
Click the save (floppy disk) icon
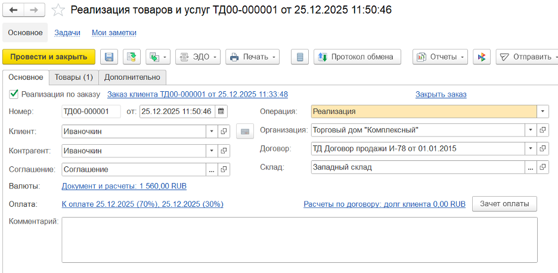coord(109,57)
